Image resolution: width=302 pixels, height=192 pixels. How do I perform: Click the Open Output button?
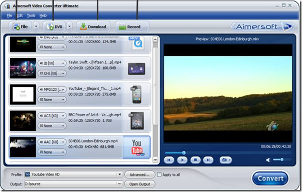coord(139,184)
